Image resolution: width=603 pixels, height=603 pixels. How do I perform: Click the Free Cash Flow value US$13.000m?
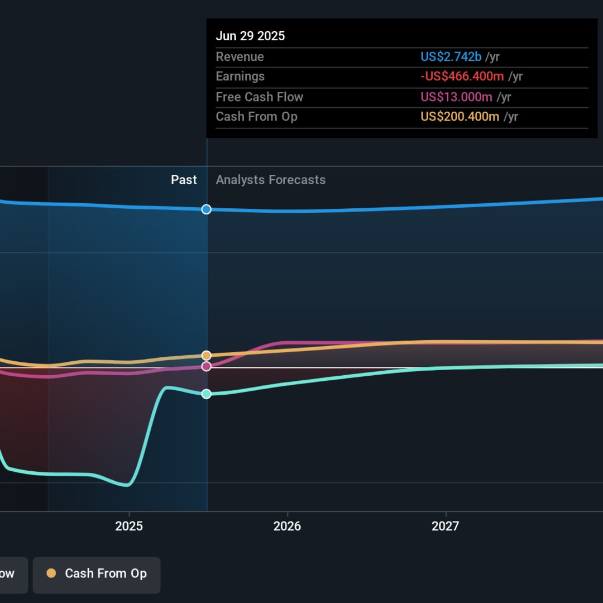[x=456, y=97]
